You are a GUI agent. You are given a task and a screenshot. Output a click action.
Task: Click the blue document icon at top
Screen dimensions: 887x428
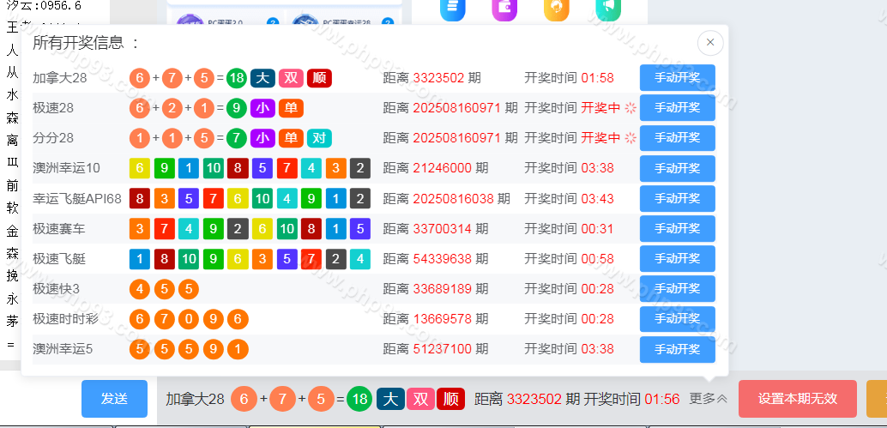pyautogui.click(x=452, y=9)
